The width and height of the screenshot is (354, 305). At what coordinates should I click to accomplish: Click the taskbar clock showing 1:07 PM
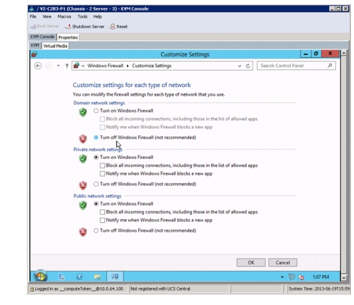point(321,277)
